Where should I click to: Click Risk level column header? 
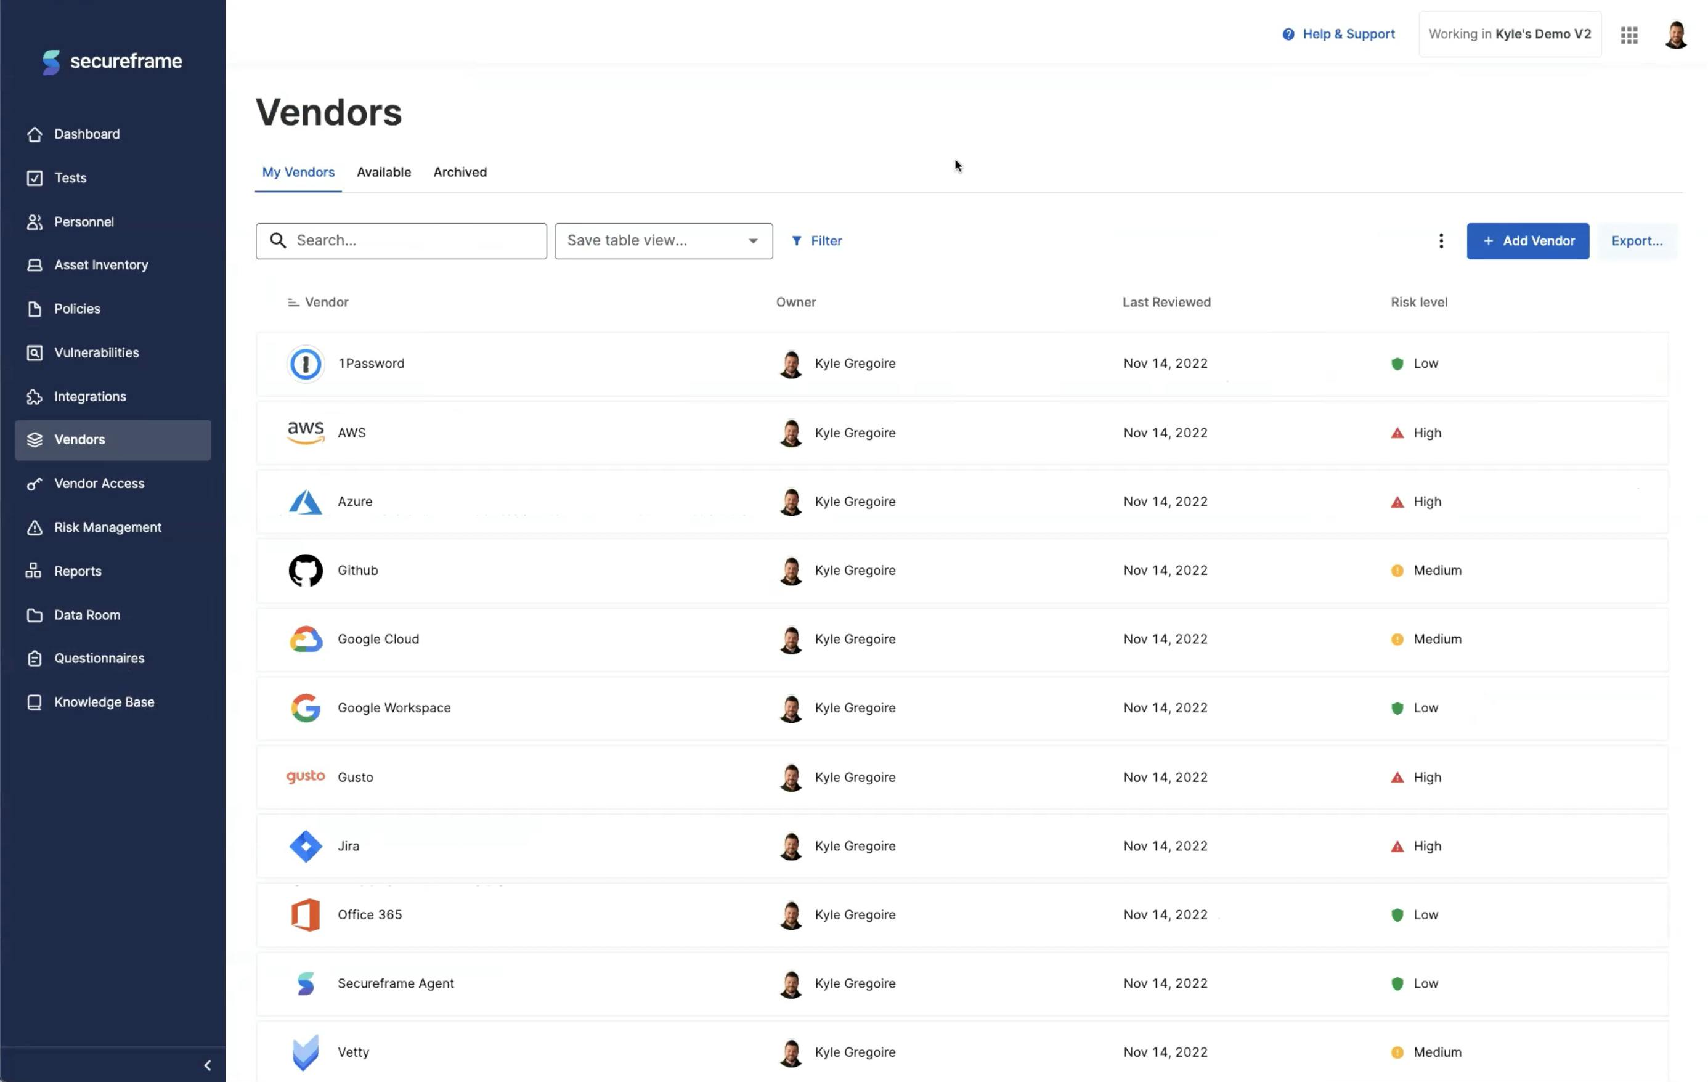click(x=1418, y=303)
